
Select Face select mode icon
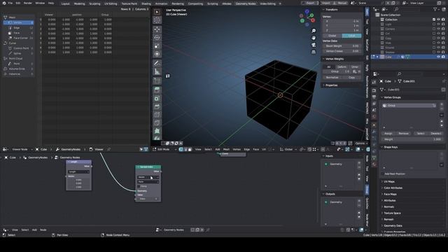tap(190, 149)
